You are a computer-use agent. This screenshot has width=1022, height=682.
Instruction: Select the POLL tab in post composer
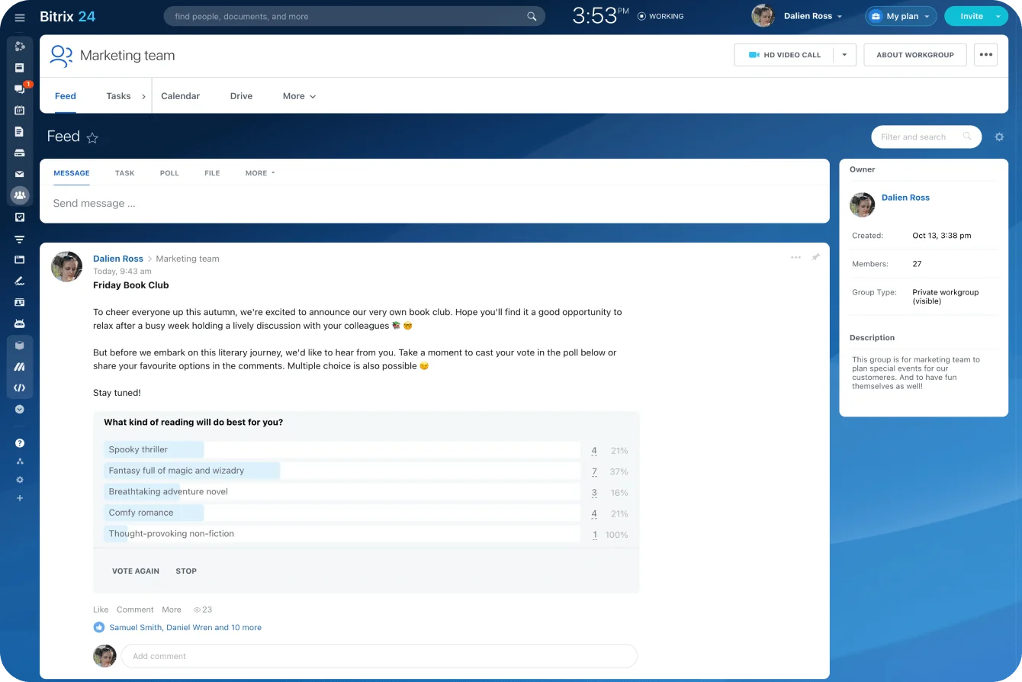[169, 173]
